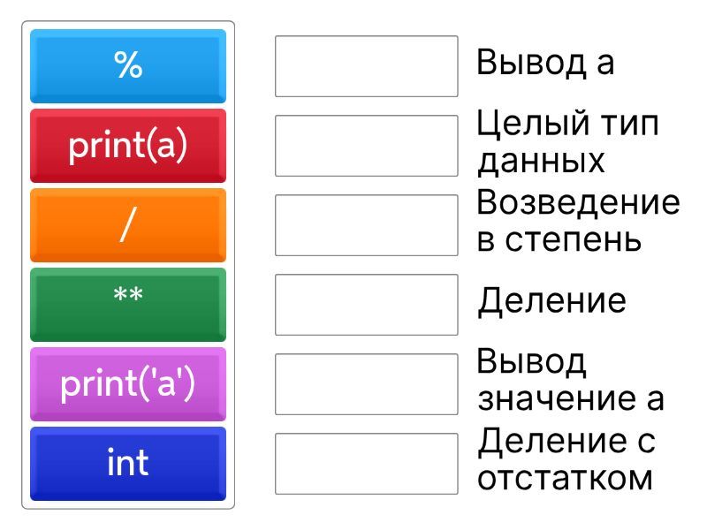Click the 'Деление с отстатком' label
This screenshot has height=530, width=707.
566,459
